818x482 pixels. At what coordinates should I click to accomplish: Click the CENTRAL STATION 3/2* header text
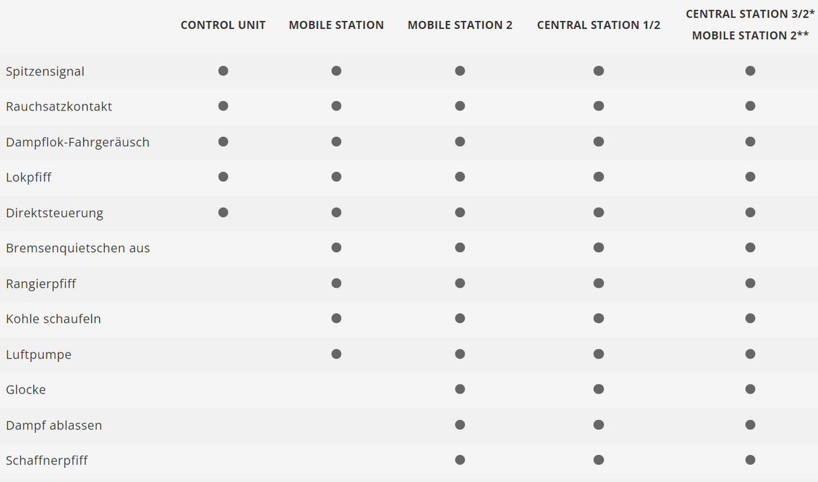click(x=750, y=13)
